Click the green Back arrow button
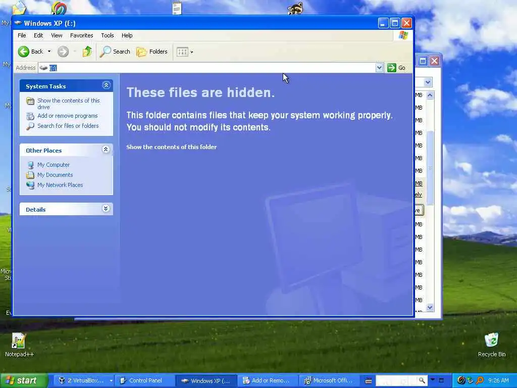The width and height of the screenshot is (517, 388). [24, 52]
